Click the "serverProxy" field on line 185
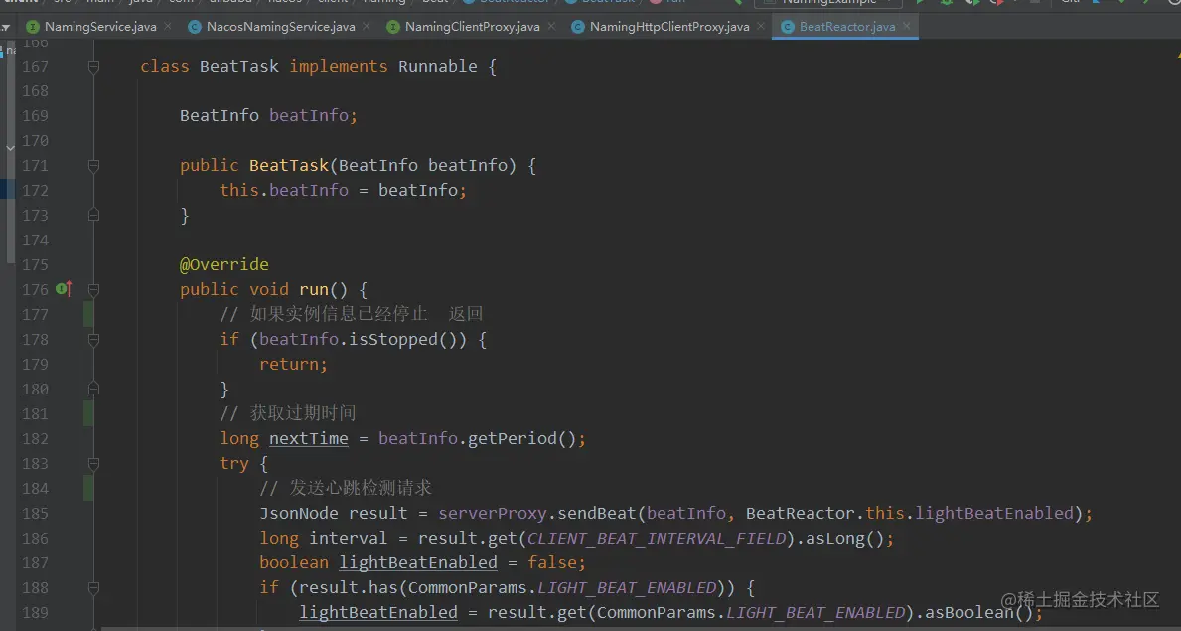 tap(493, 514)
